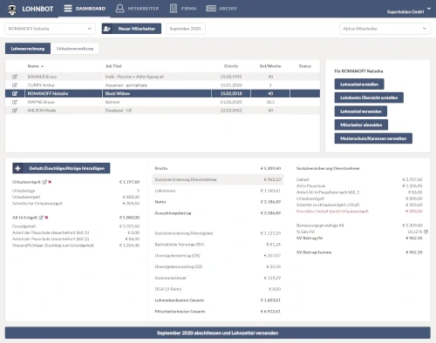The width and height of the screenshot is (436, 343).
Task: Open edit icon for WILSON Wade row
Action: pos(15,111)
